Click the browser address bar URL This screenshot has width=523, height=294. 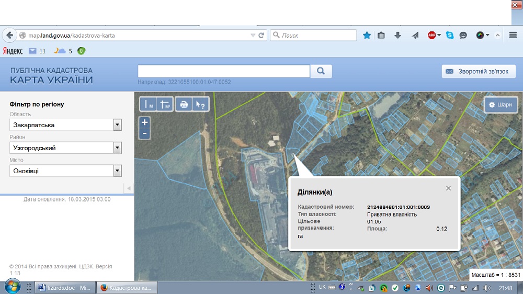pyautogui.click(x=136, y=36)
